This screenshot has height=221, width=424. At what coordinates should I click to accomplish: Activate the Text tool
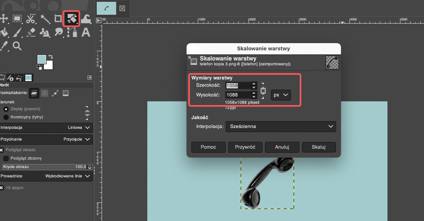click(x=85, y=32)
